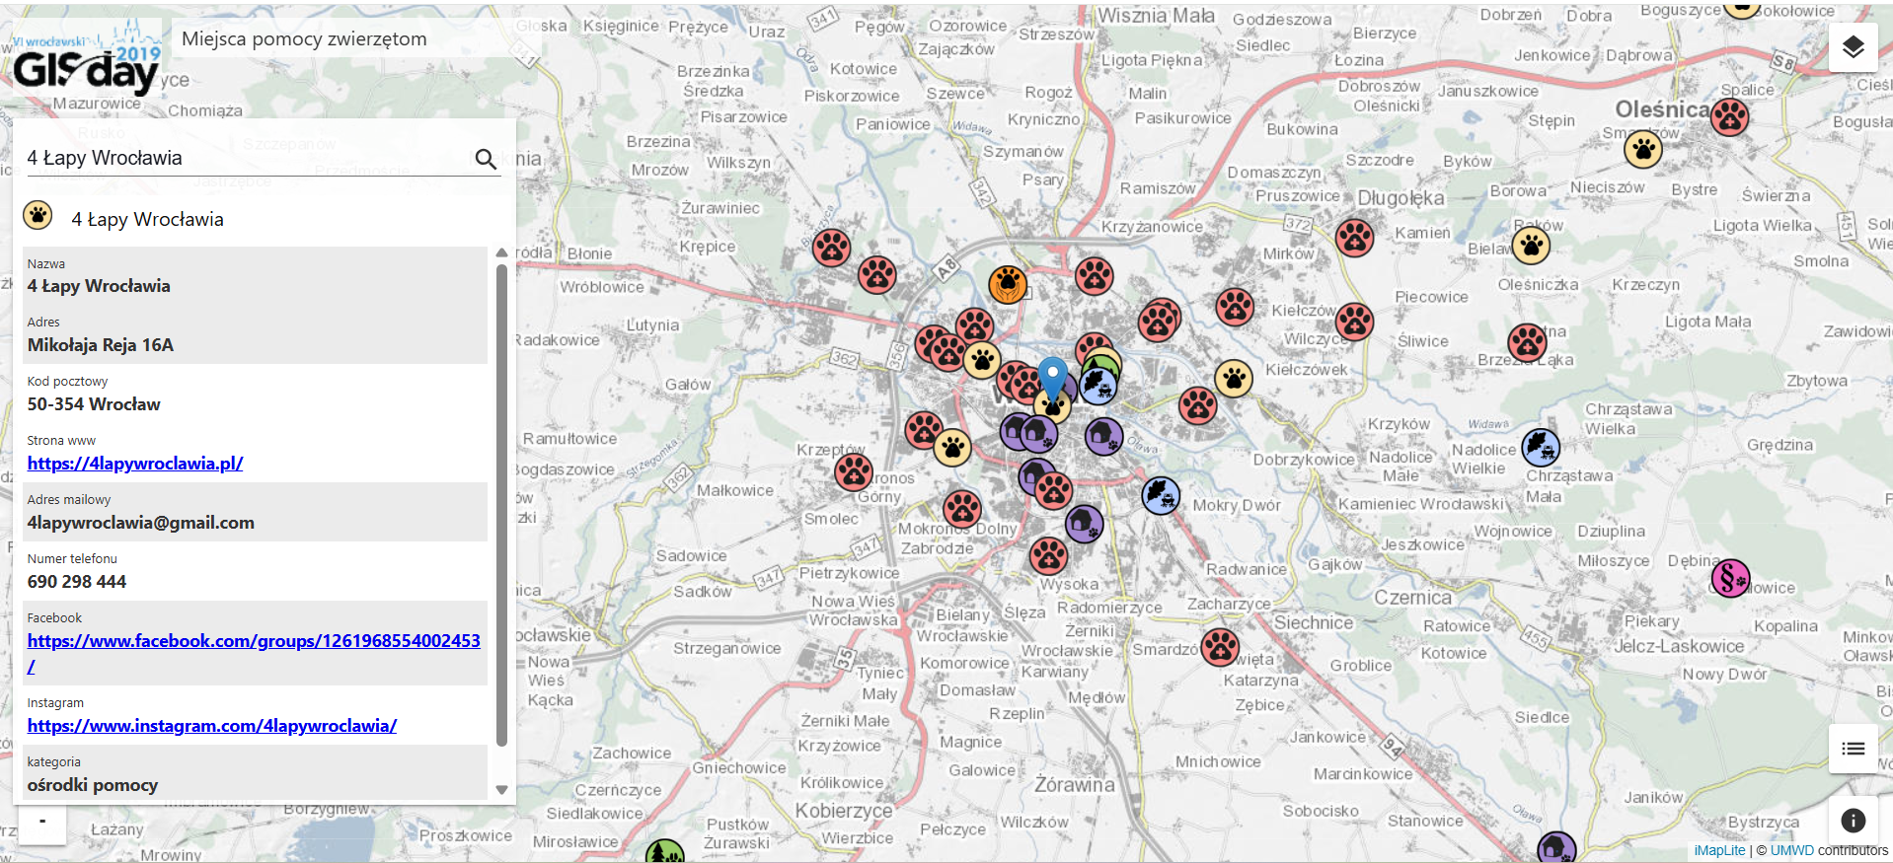Collapse the panel with the minus button
1893x863 pixels.
[42, 822]
